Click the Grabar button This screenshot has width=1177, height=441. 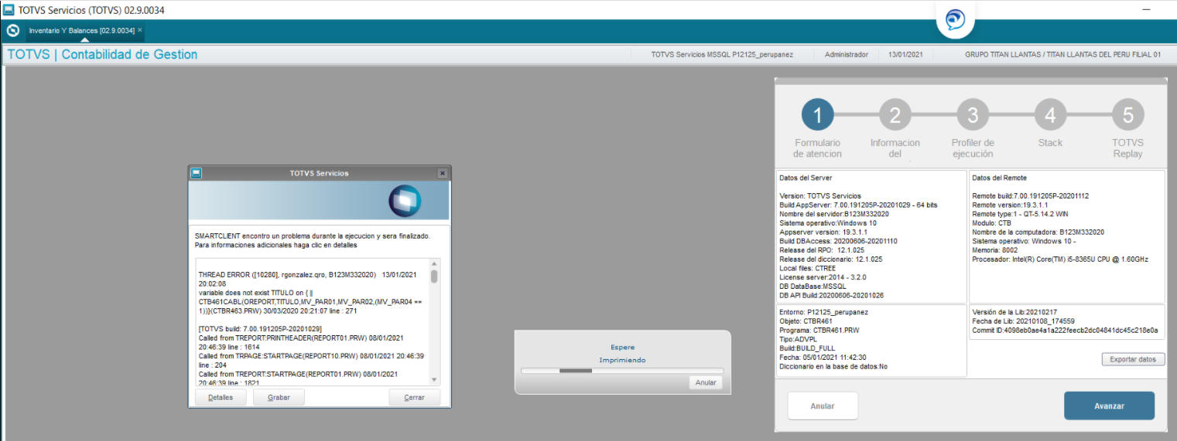click(x=279, y=397)
